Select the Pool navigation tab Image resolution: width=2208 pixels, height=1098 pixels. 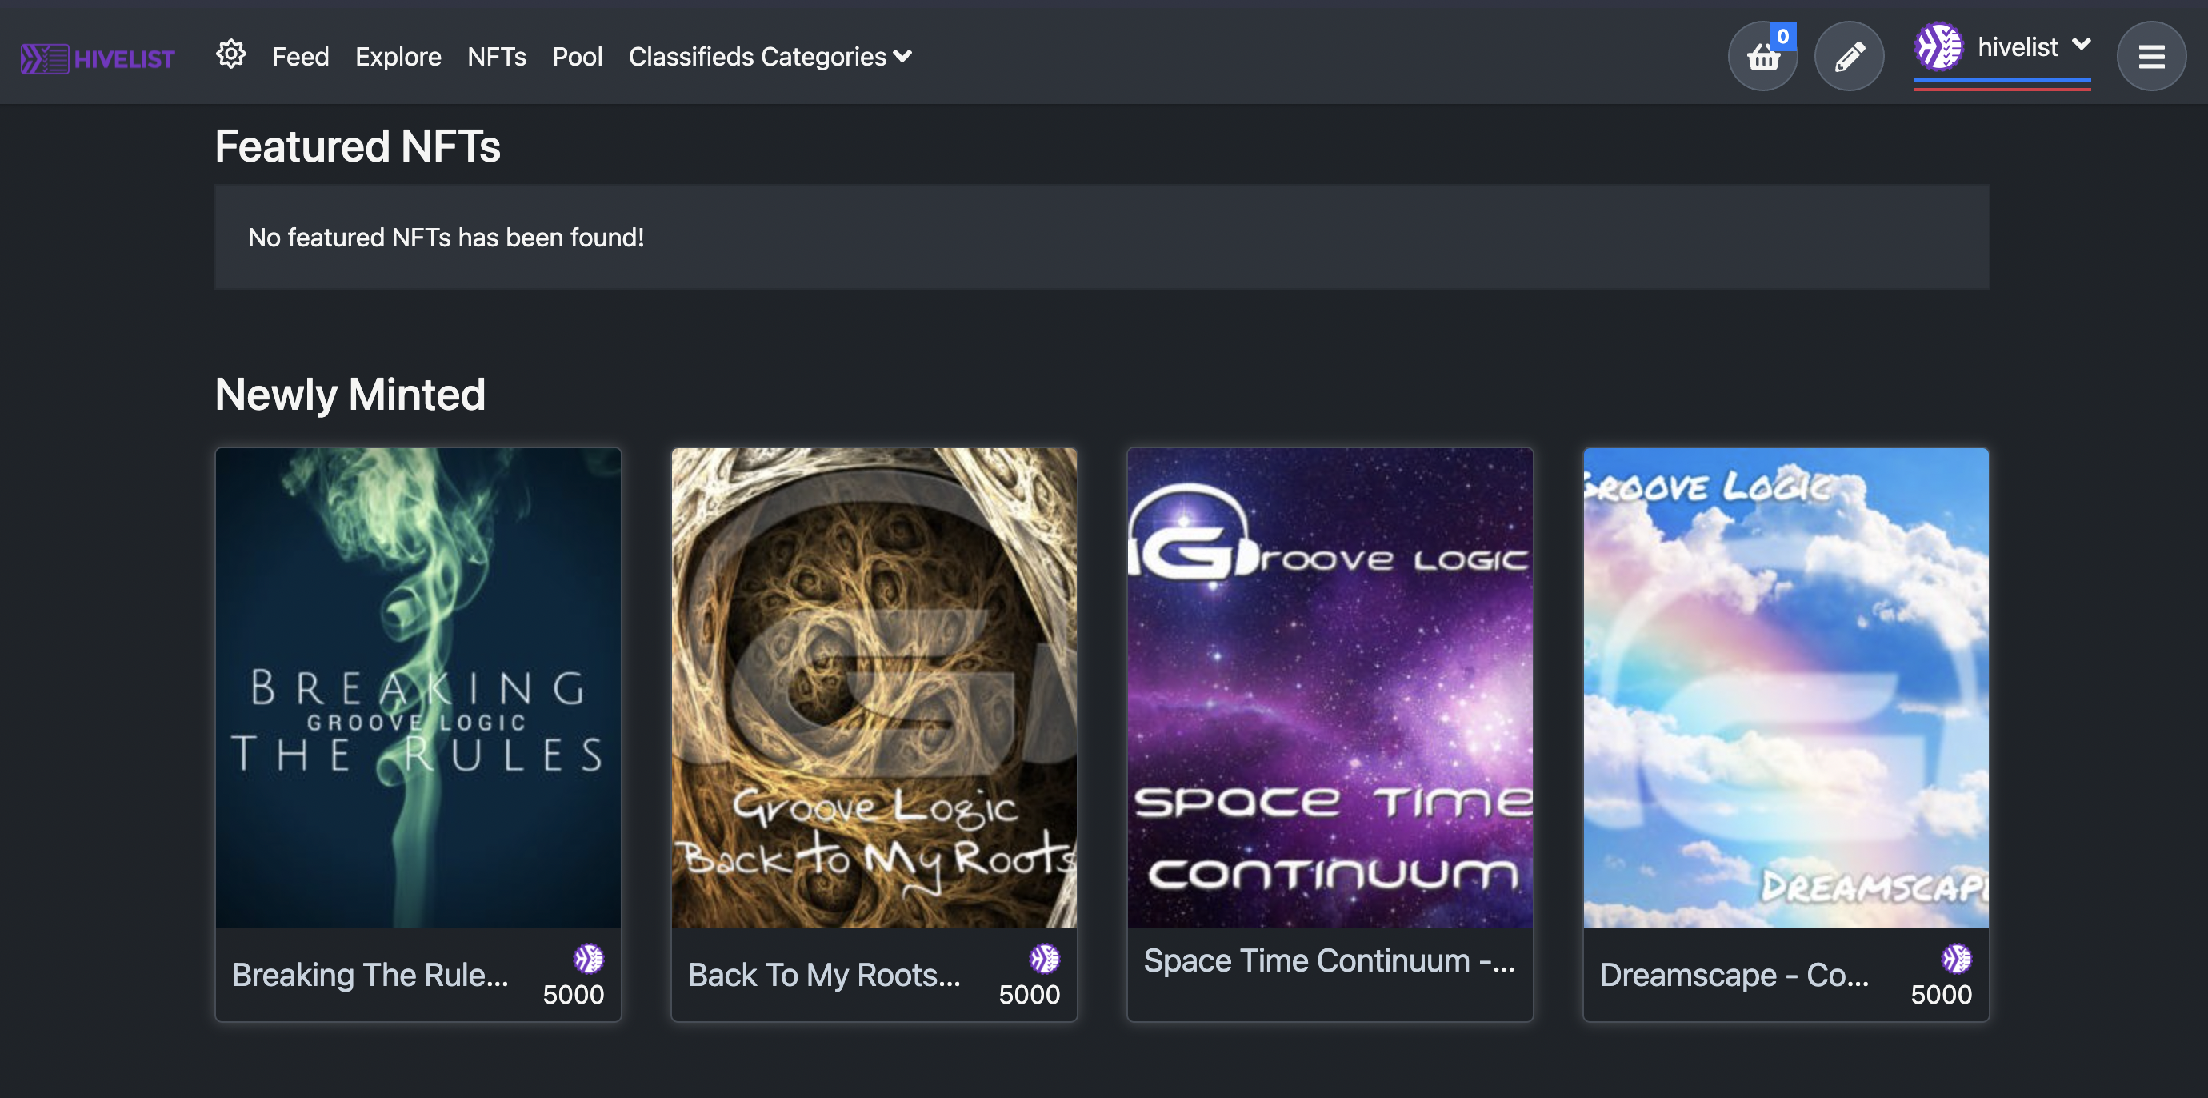(578, 56)
